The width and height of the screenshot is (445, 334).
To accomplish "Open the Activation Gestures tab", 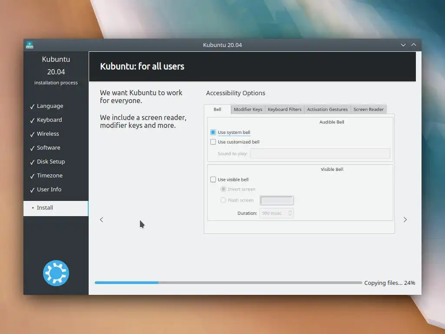I will 327,109.
